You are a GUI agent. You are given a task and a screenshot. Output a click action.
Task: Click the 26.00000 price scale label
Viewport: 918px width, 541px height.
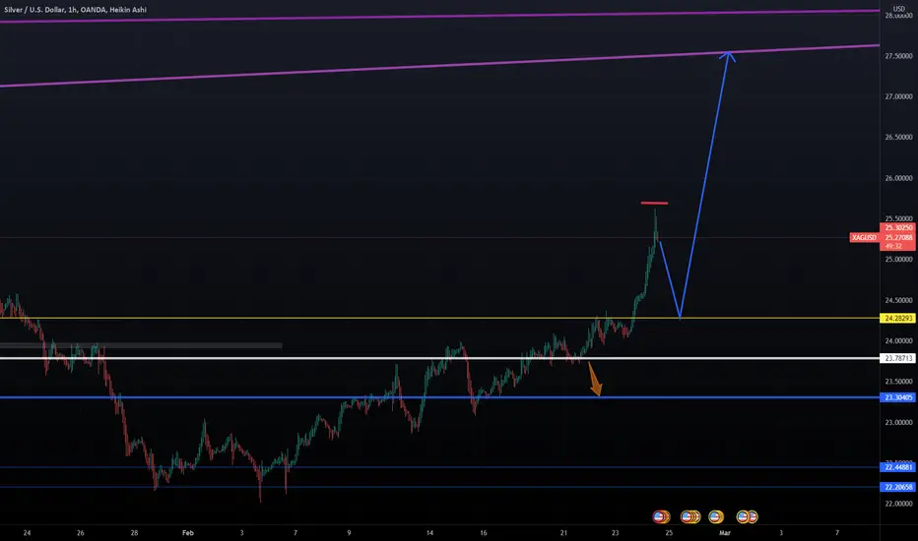point(898,178)
